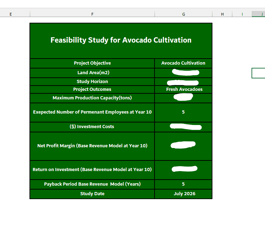Select the 'Payback Period Base Revenue Model' cell
Image resolution: width=265 pixels, height=230 pixels.
click(92, 184)
